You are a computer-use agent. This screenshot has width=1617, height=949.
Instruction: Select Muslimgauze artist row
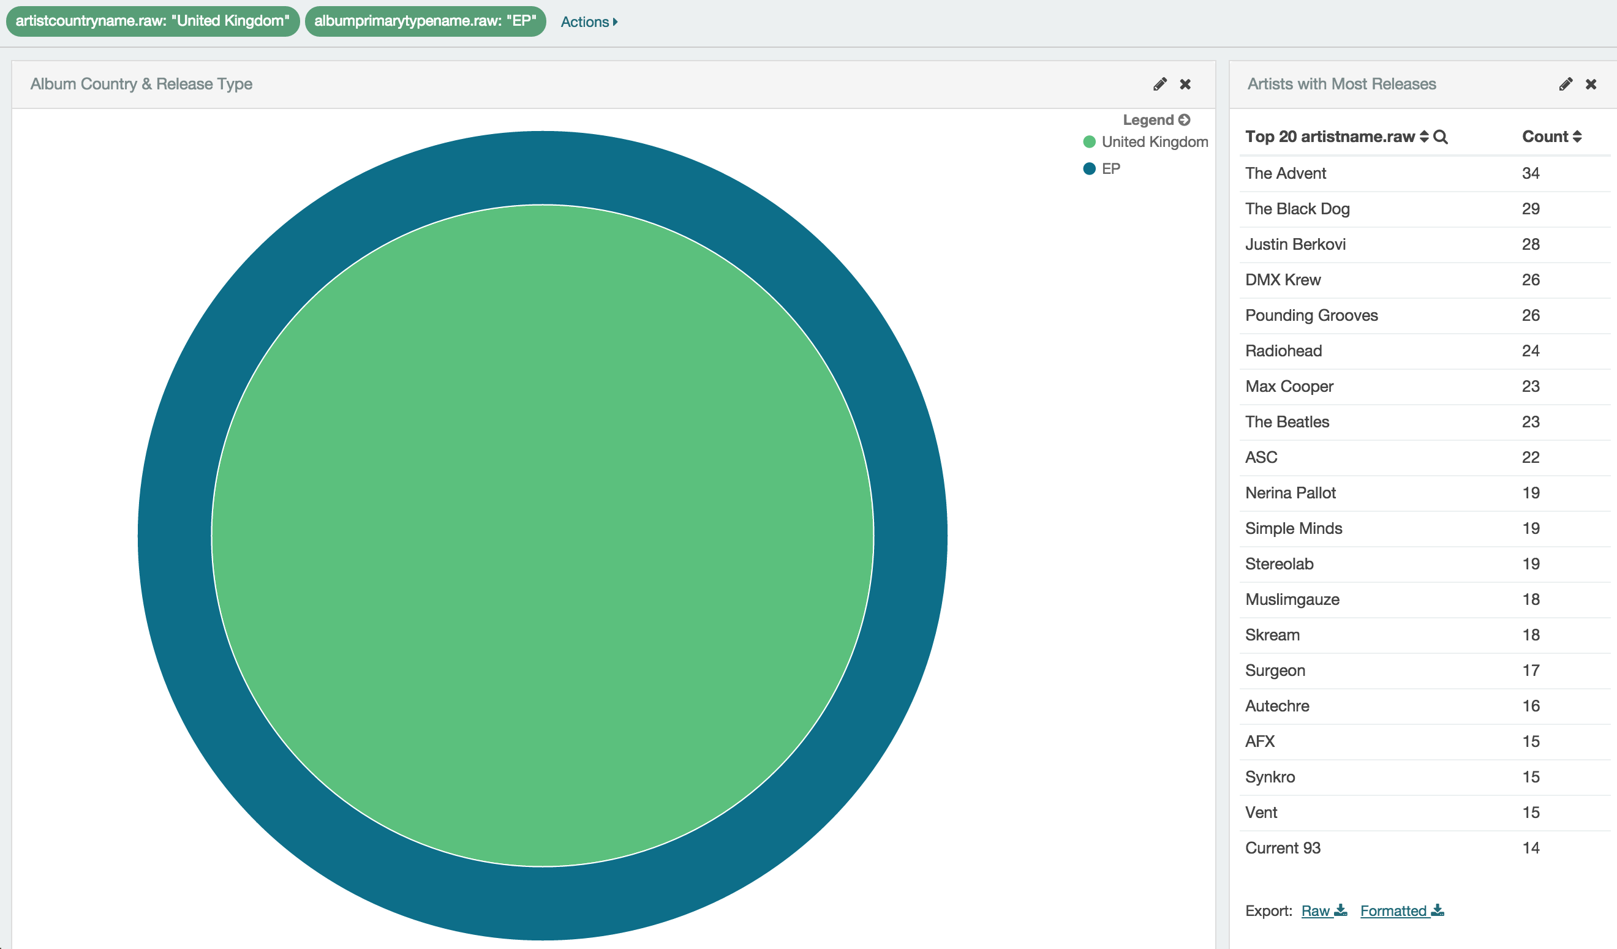(x=1425, y=599)
